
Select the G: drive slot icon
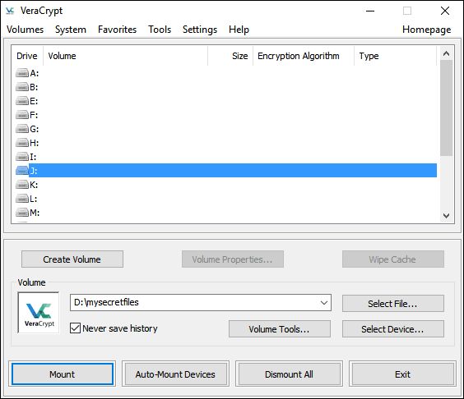tap(22, 129)
